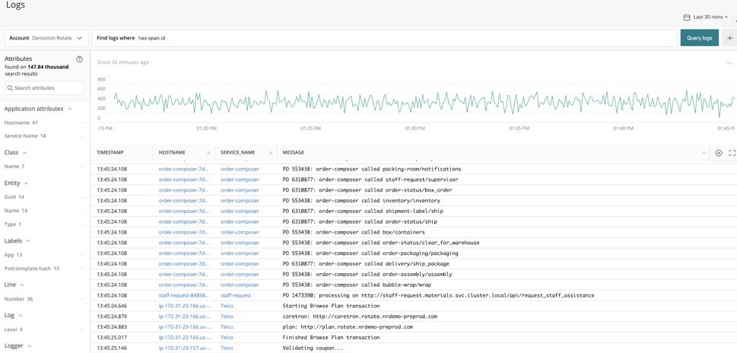
Task: Click the magnifier icon in Search attributes
Action: coord(11,88)
